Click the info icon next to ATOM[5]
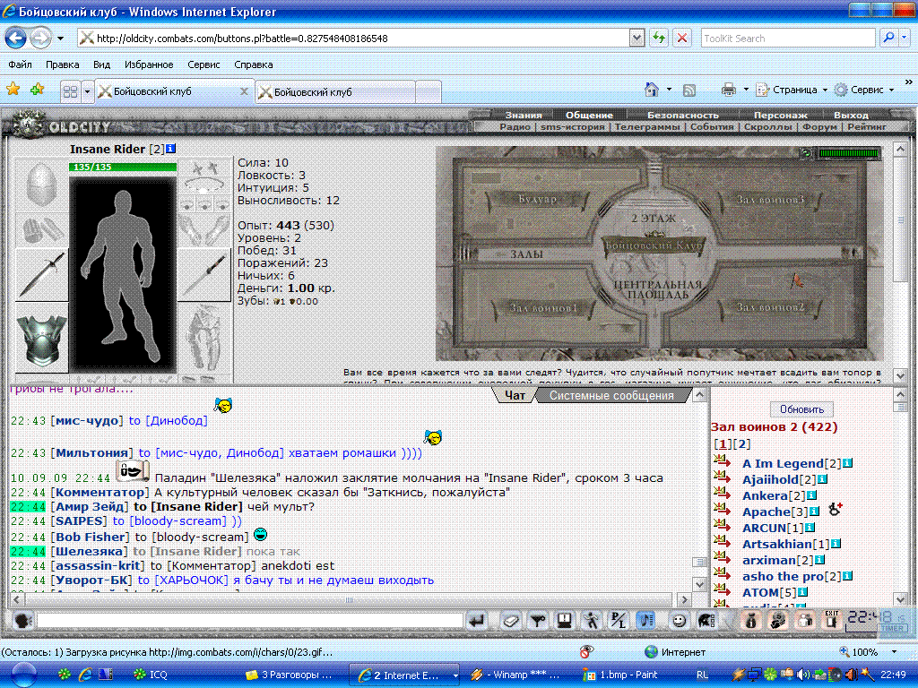This screenshot has height=688, width=918. click(x=802, y=593)
